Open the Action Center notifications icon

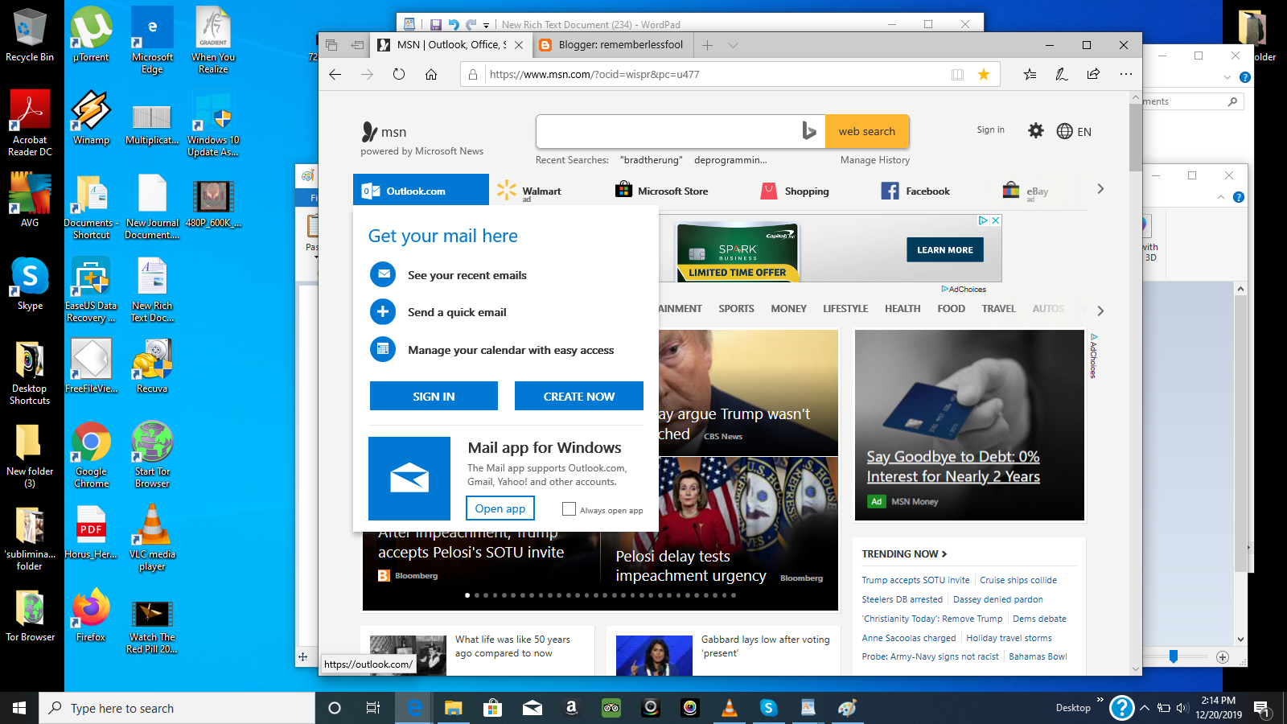pos(1261,708)
